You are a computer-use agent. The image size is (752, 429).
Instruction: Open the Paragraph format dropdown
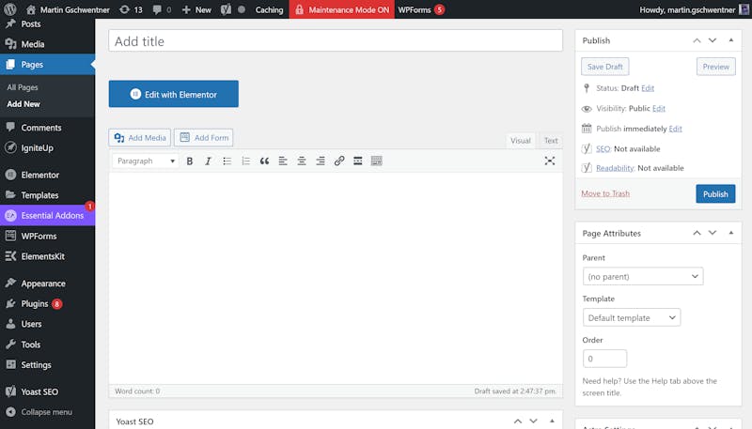tap(146, 161)
